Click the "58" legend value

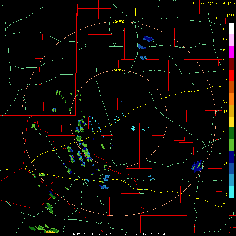225,50
